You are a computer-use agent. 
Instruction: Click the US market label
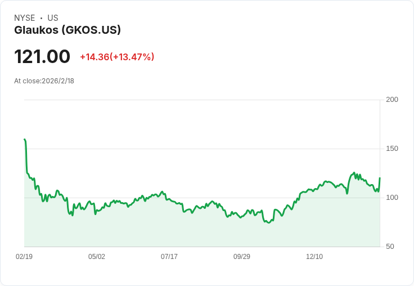point(53,18)
